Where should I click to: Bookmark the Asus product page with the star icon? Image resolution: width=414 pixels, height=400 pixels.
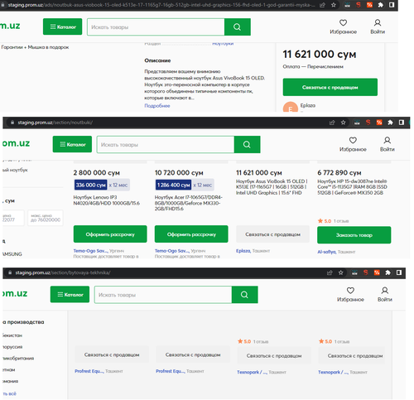tap(334, 5)
